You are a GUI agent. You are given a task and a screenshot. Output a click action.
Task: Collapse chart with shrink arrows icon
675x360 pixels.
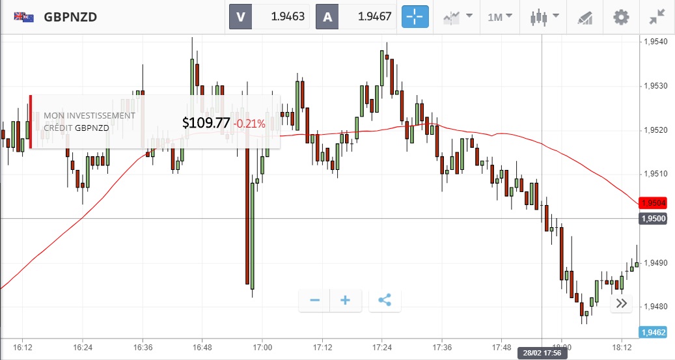tap(656, 17)
